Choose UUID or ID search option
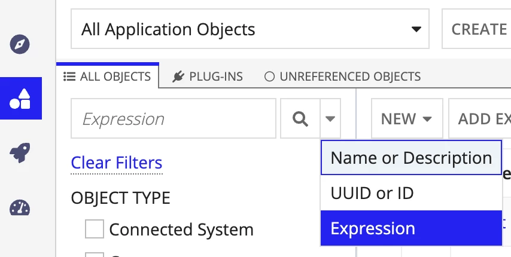511x257 pixels. tap(411, 193)
